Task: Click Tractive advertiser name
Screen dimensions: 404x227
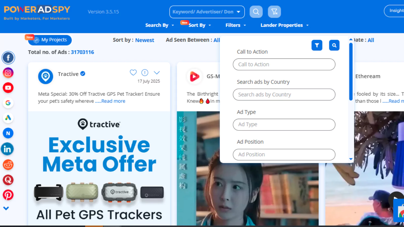Action: [68, 74]
